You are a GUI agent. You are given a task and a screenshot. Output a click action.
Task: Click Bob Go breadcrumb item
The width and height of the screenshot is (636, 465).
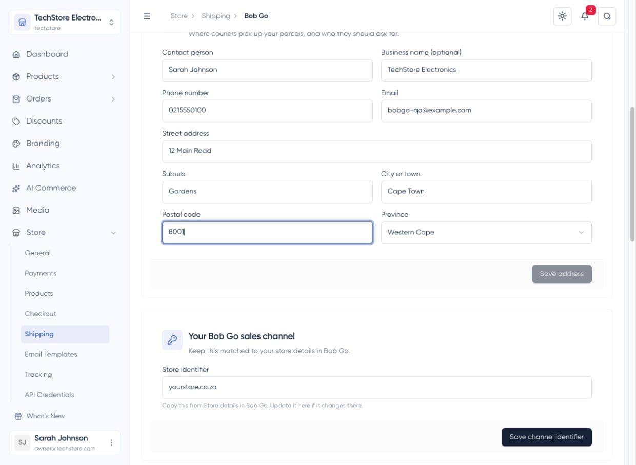tap(256, 16)
